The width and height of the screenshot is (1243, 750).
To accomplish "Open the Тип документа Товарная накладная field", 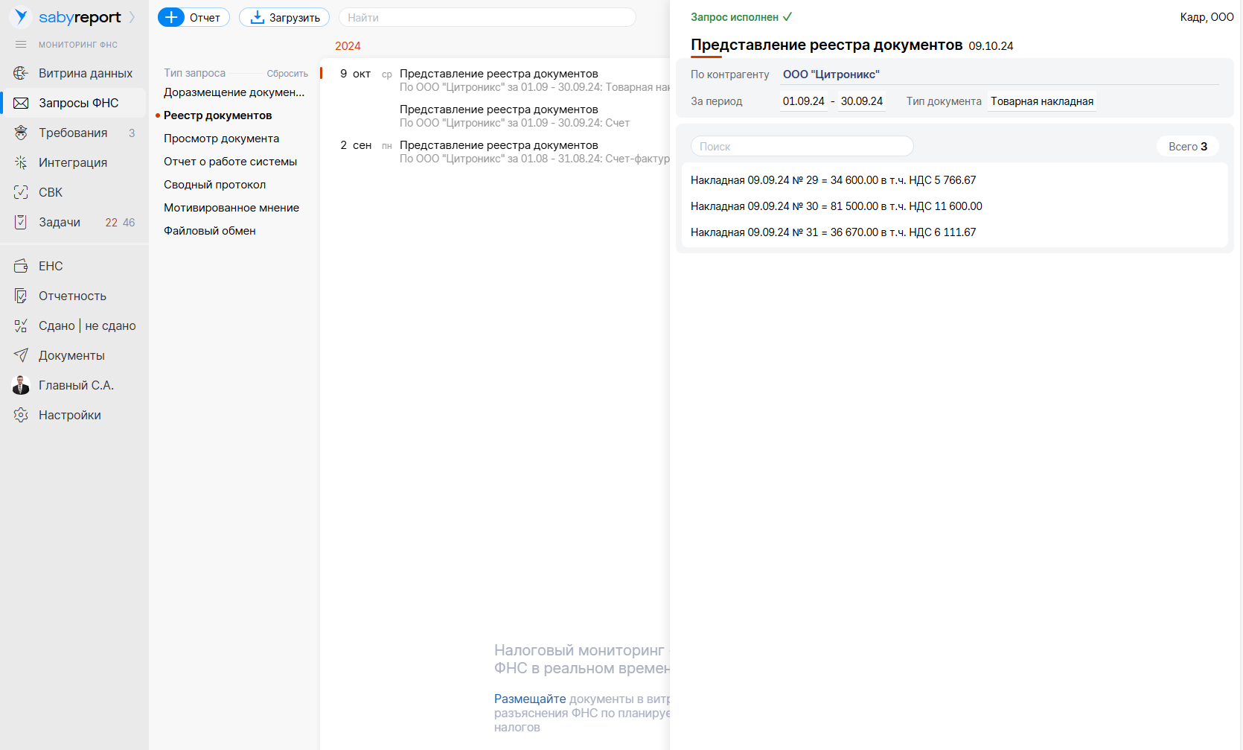I will pyautogui.click(x=1041, y=101).
